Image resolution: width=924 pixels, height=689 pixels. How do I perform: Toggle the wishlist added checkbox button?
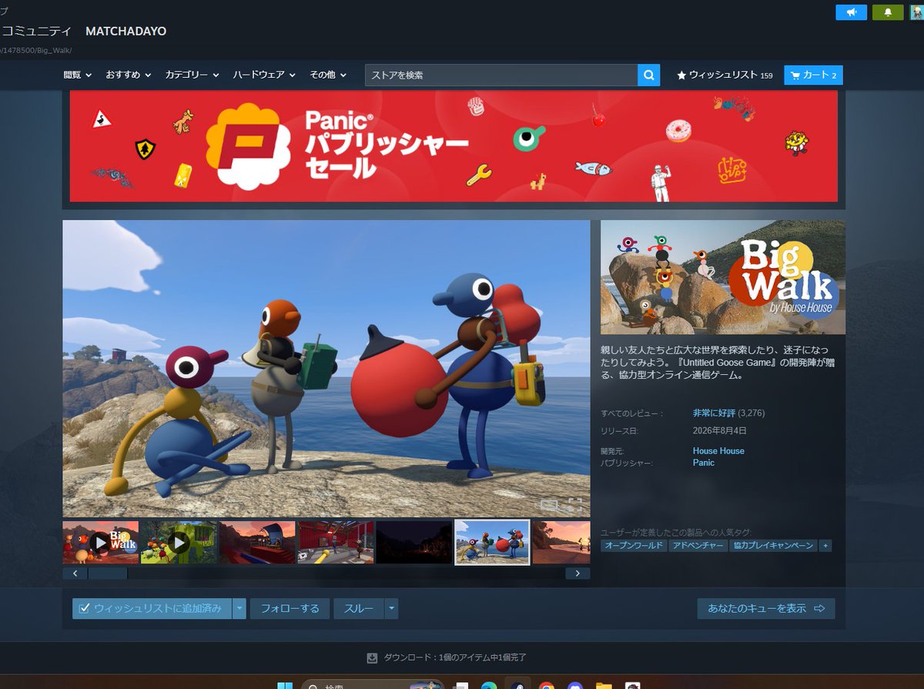(x=152, y=608)
